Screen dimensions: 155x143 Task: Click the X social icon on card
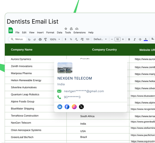click(x=81, y=107)
